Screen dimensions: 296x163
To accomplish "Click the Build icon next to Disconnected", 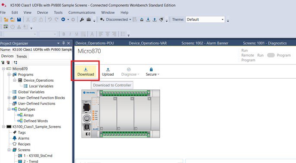I will pyautogui.click(x=142, y=19).
